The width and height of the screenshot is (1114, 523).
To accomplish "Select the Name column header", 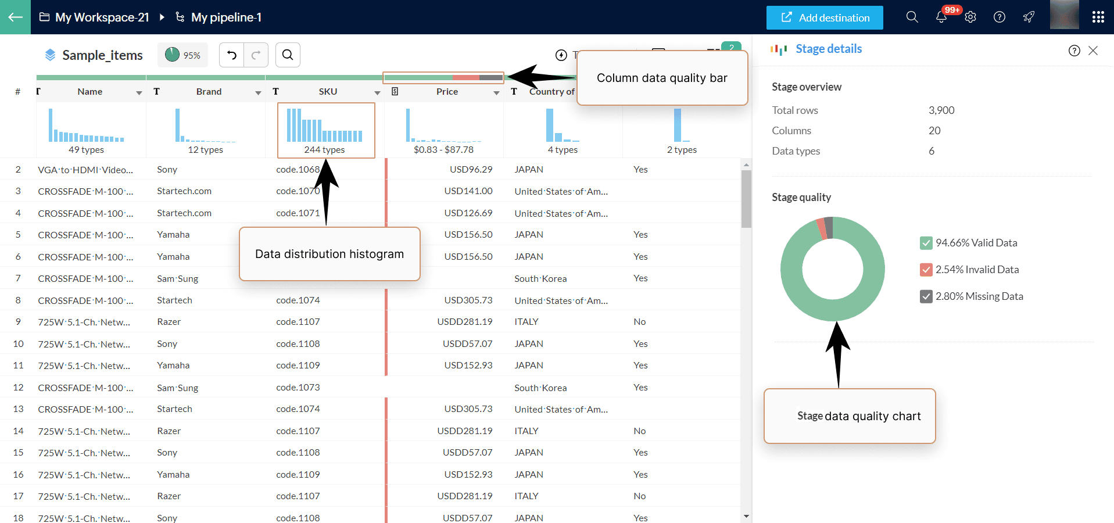I will 90,92.
